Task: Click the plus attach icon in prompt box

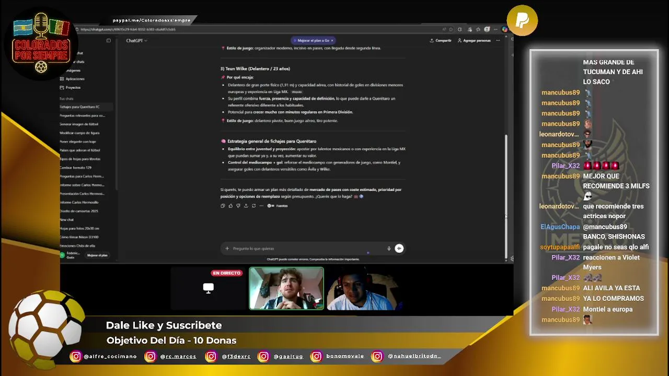Action: 227,249
